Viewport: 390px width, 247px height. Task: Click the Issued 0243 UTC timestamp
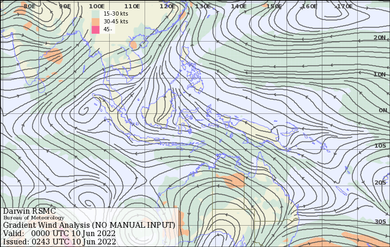coord(59,241)
